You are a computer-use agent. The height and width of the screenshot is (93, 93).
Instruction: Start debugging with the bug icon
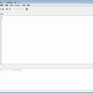pos(10,9)
